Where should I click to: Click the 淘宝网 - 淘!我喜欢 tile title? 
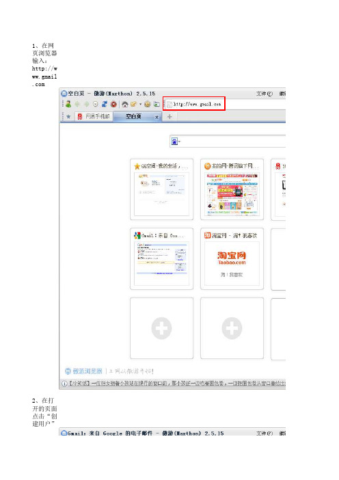[234, 235]
